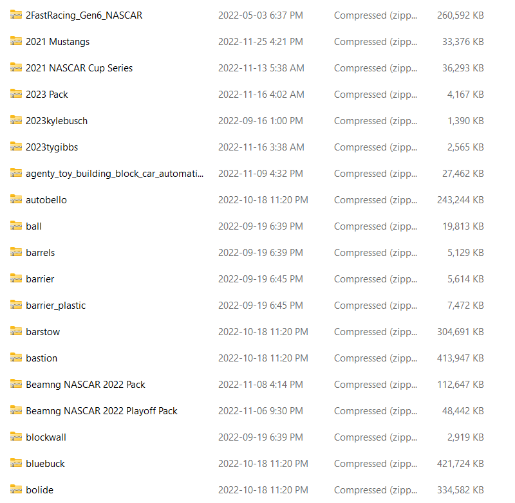Click the size value 4,167 KB
515x503 pixels.
(465, 95)
